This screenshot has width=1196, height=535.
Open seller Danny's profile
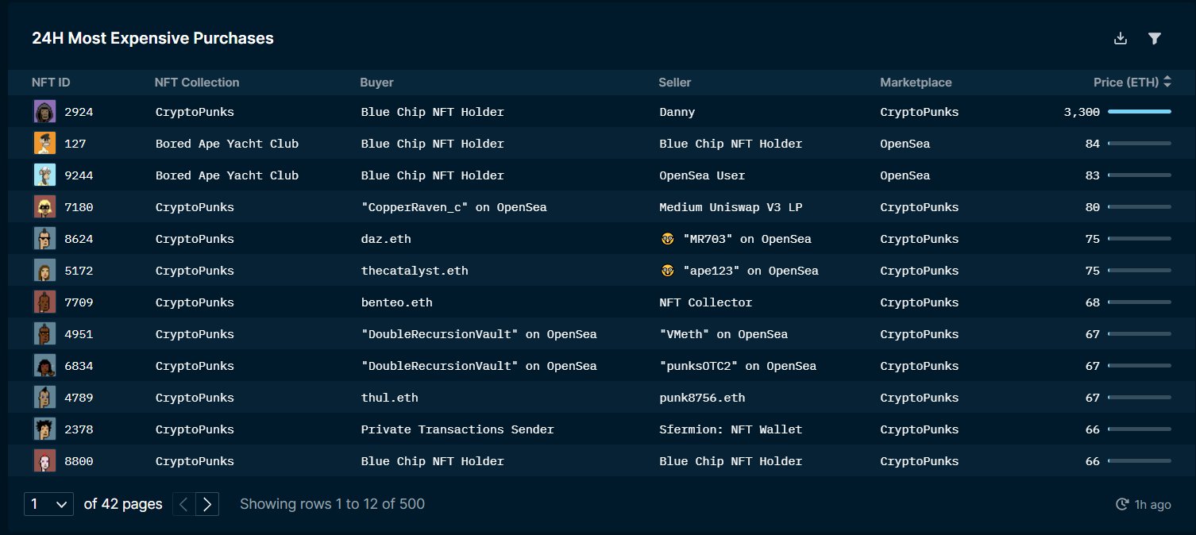tap(677, 112)
